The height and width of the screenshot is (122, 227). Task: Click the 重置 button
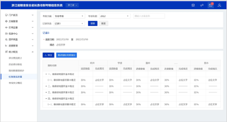[x=103, y=23]
